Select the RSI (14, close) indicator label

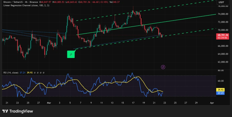11,73
